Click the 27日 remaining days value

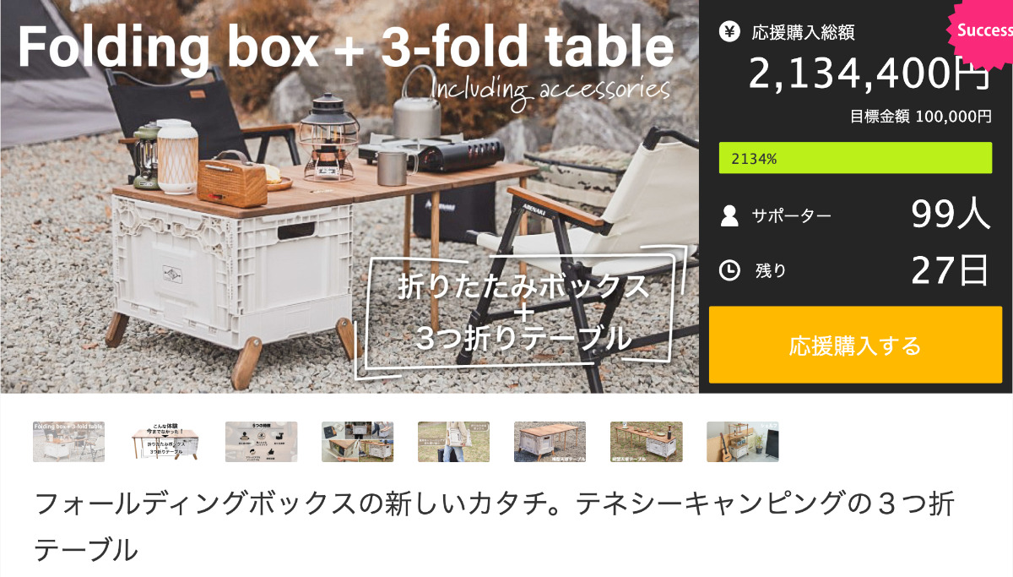tap(951, 270)
